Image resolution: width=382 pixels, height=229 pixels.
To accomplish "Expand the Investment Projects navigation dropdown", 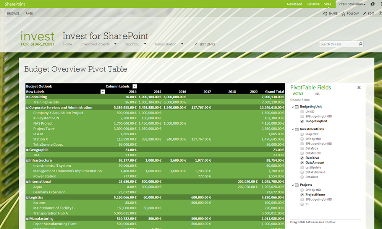I will (x=115, y=44).
